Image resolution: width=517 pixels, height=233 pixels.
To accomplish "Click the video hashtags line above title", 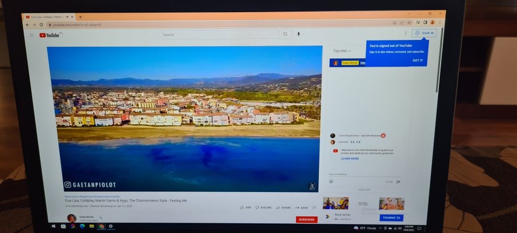I will [93, 196].
